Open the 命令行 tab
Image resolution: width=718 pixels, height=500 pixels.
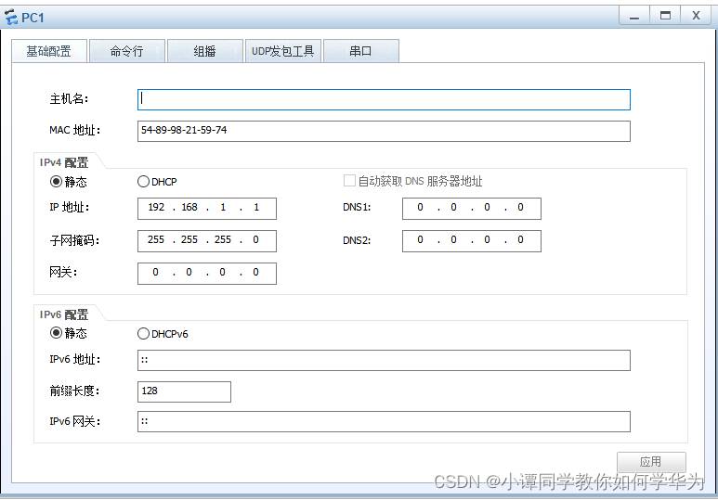point(127,51)
